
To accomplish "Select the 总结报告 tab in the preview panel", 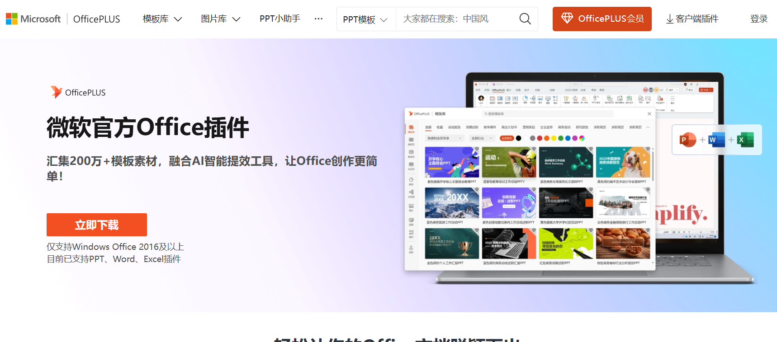I will [454, 127].
